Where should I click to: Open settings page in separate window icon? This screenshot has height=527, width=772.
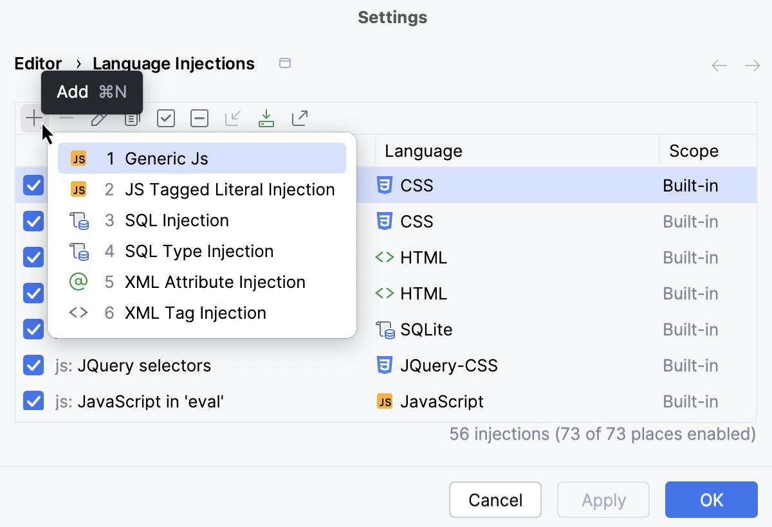tap(285, 63)
